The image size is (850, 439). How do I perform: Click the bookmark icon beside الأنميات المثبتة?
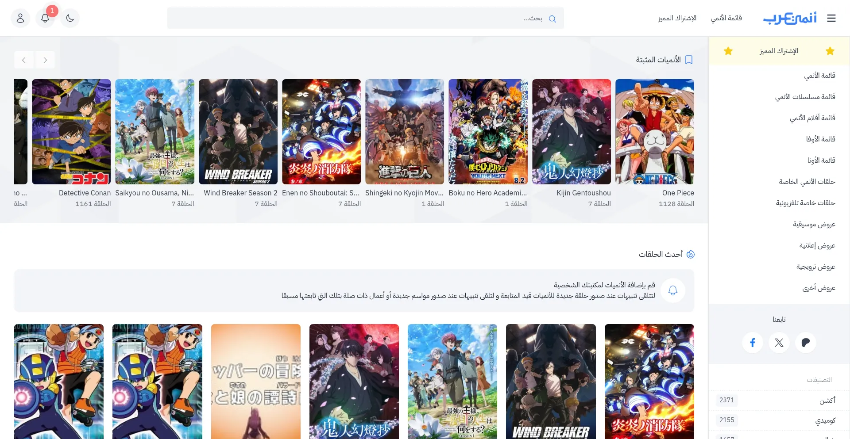point(689,60)
